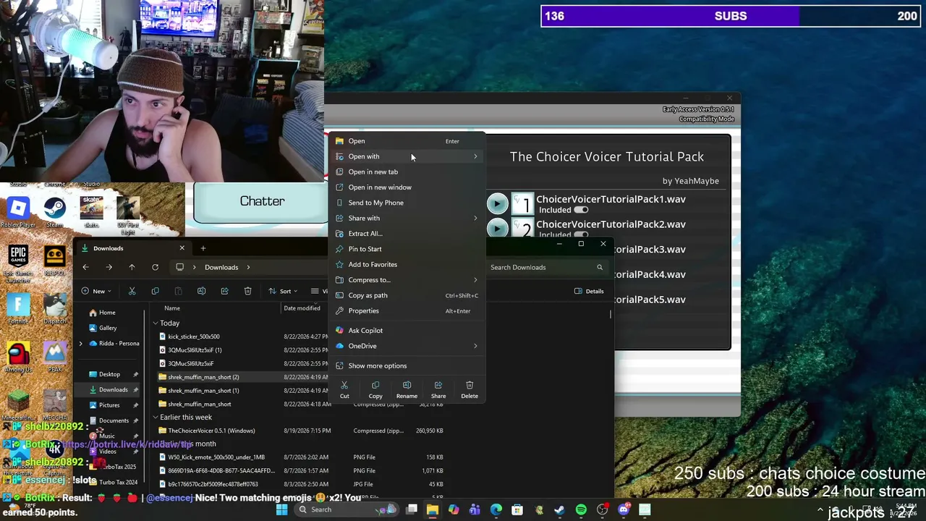
Task: Select the shrek_muffin_man_short (1) folder
Action: pos(203,391)
